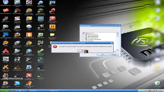The image size is (164, 92).
Task: Launch Acronis True Image Home 2011
Action: 6,28
